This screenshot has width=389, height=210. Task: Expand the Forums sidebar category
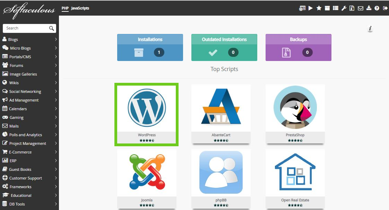click(29, 65)
